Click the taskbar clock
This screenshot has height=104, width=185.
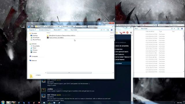180,103
